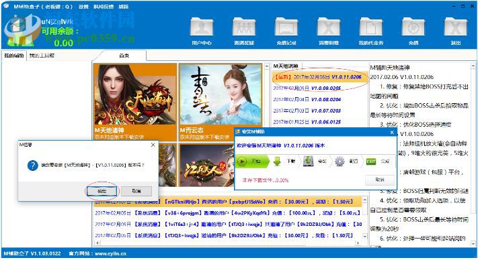The image size is (478, 260).
Task: Click the up arrow of version list scrollbar
Action: [x=267, y=66]
